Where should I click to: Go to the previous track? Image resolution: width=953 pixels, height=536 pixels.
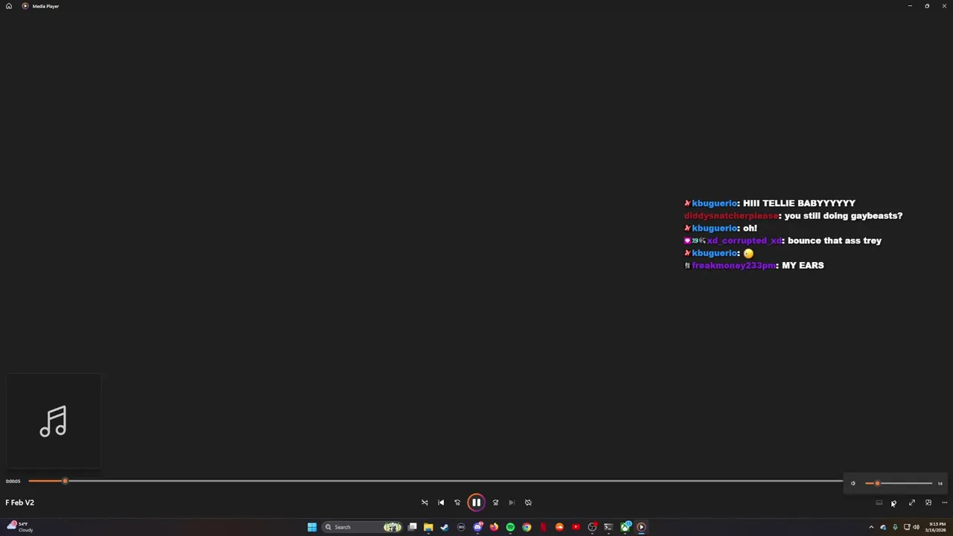click(x=441, y=502)
